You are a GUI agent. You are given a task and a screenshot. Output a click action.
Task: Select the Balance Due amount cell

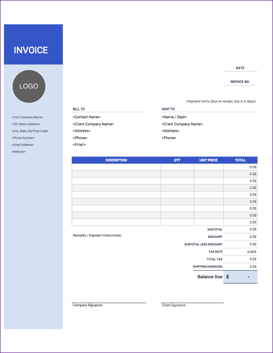pyautogui.click(x=241, y=277)
